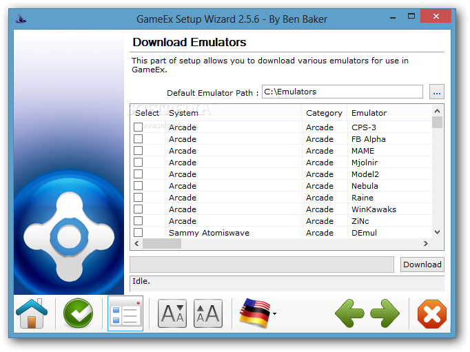Click the Raine emulator name
The width and height of the screenshot is (470, 352).
362,198
